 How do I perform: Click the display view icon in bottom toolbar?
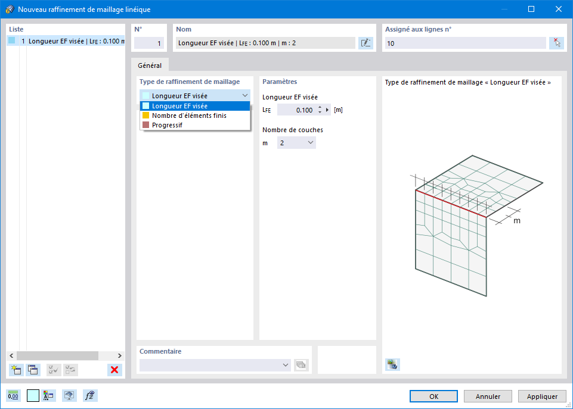(x=69, y=396)
